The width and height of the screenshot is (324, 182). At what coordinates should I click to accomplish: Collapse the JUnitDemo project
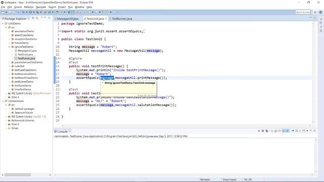point(3,24)
